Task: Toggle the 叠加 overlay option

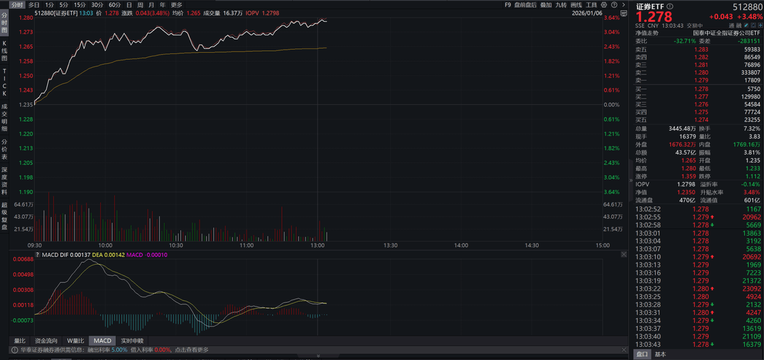Action: 546,4
